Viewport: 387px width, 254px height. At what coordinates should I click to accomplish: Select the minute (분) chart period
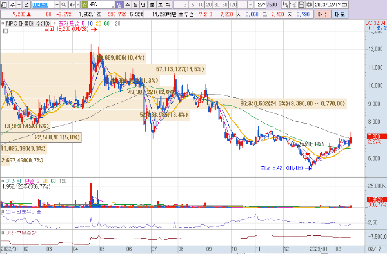[152, 5]
